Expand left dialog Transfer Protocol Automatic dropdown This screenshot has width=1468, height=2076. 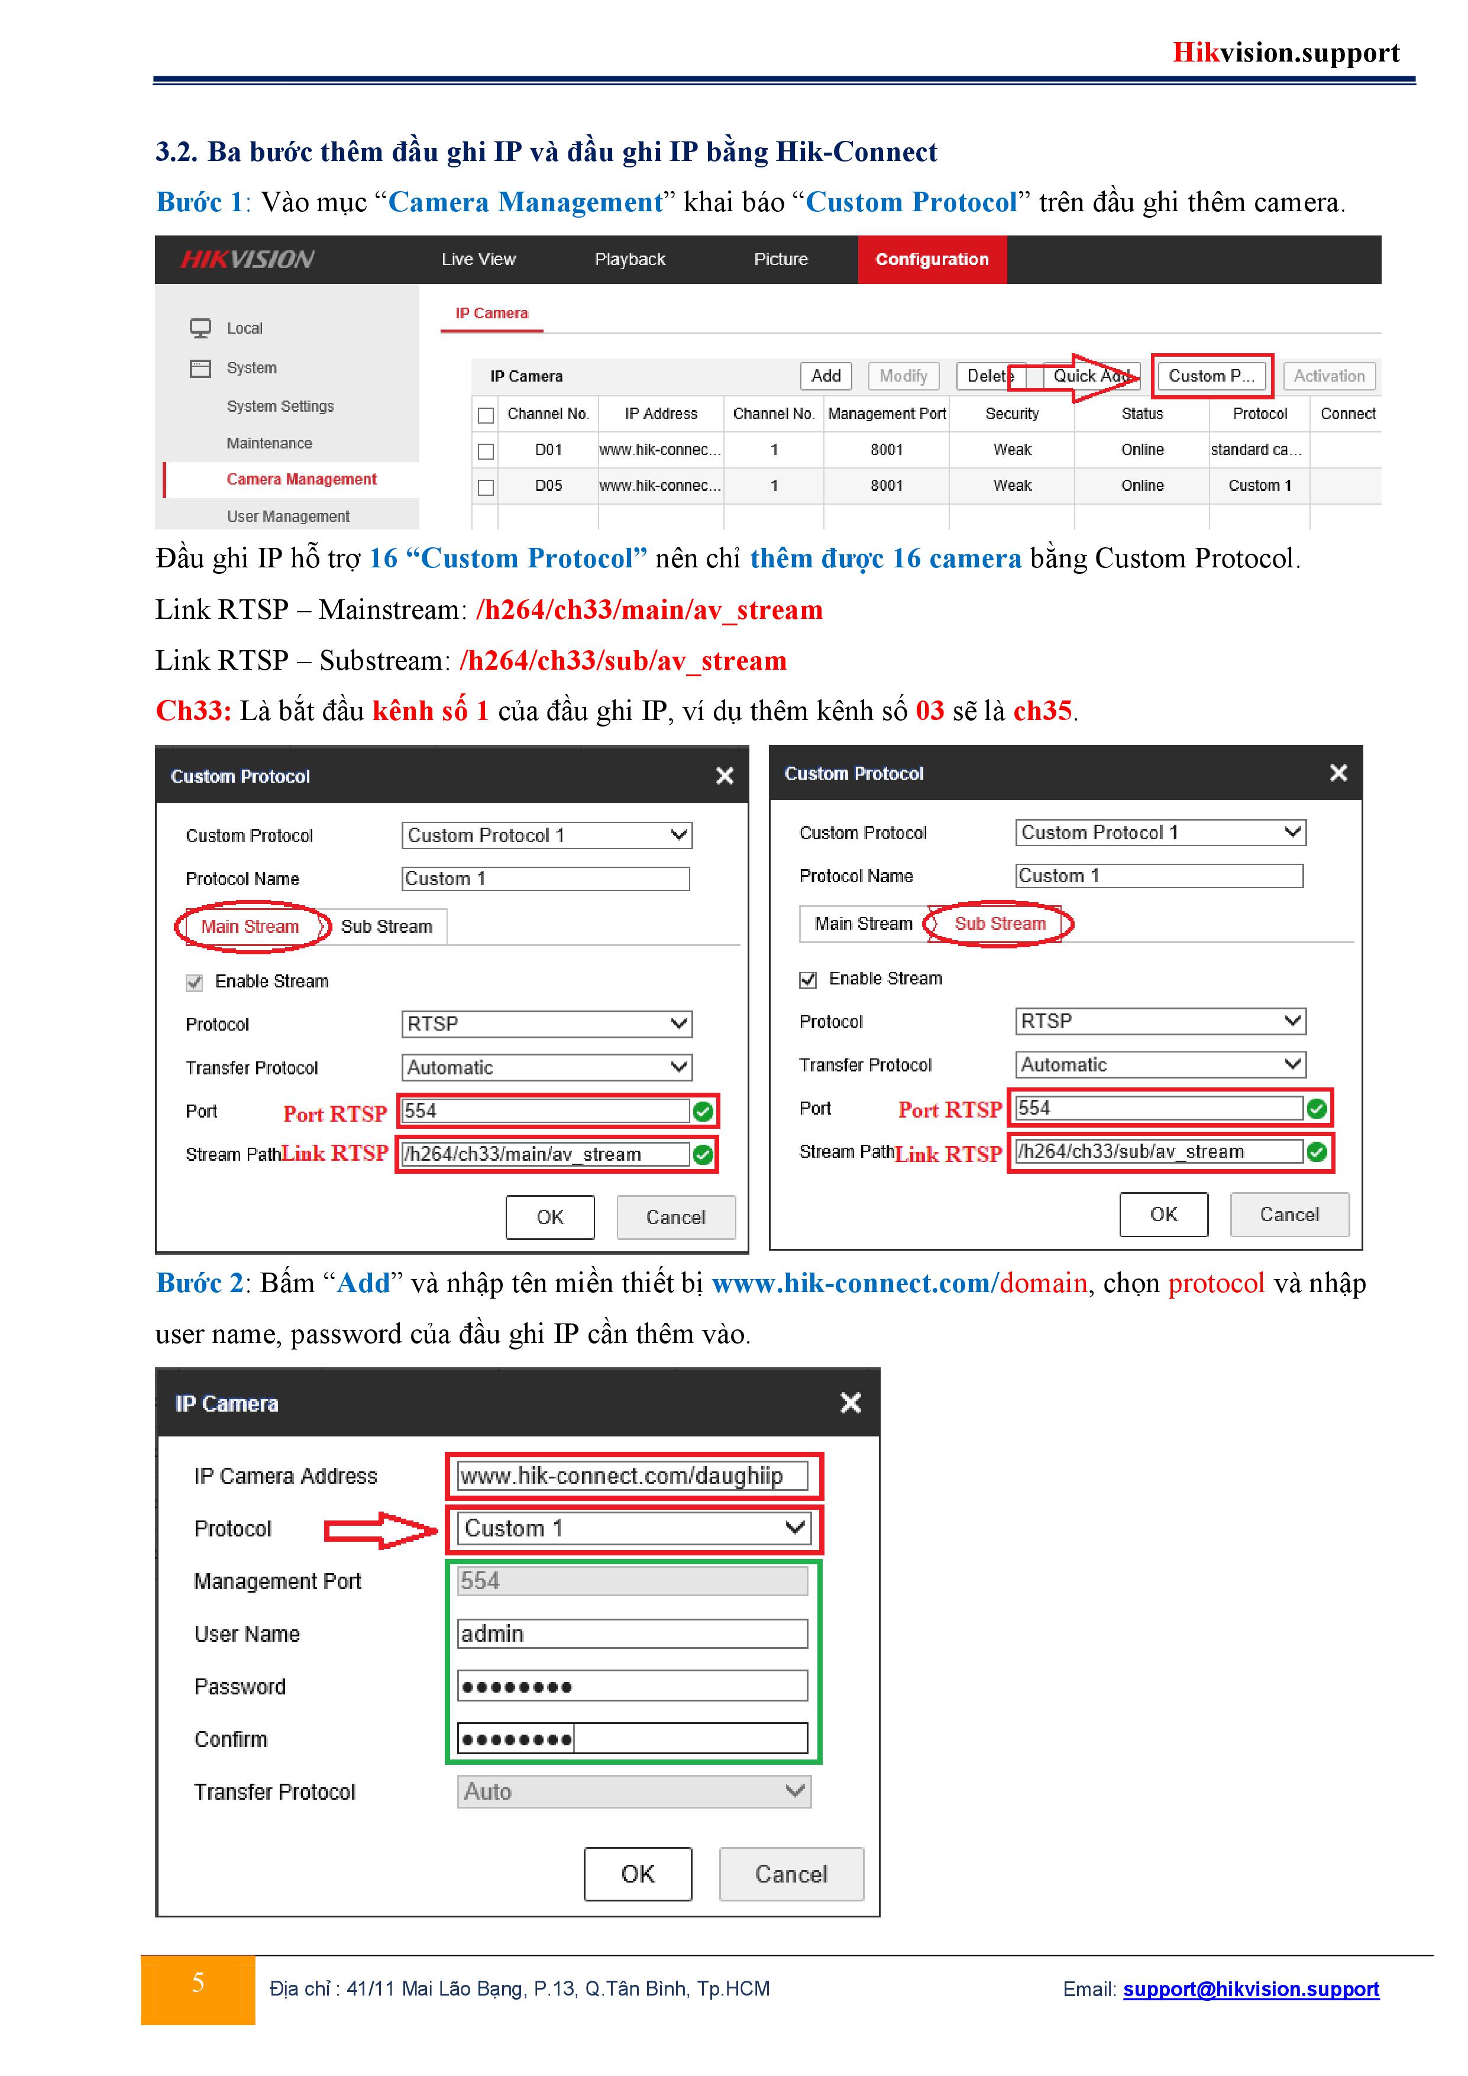(546, 1068)
